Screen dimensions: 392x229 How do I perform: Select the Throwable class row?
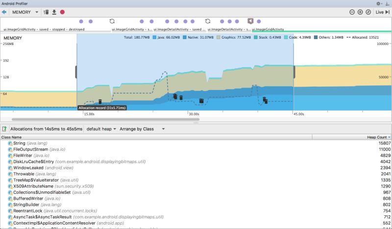[x=196, y=174]
